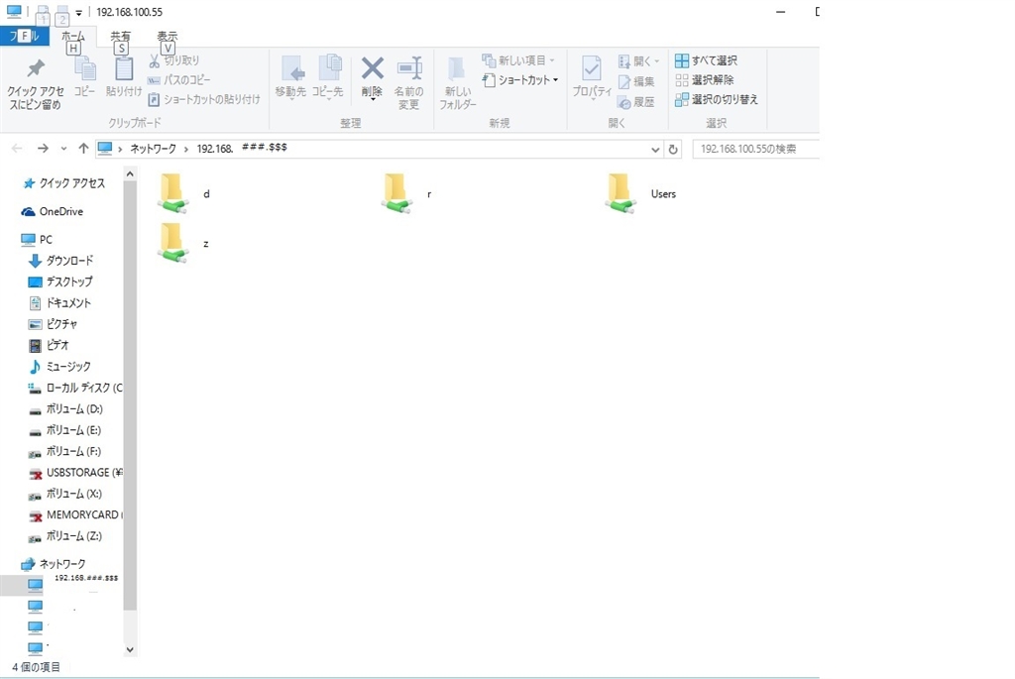Open デスクトップ (Desktop) in sidebar

tap(60, 282)
